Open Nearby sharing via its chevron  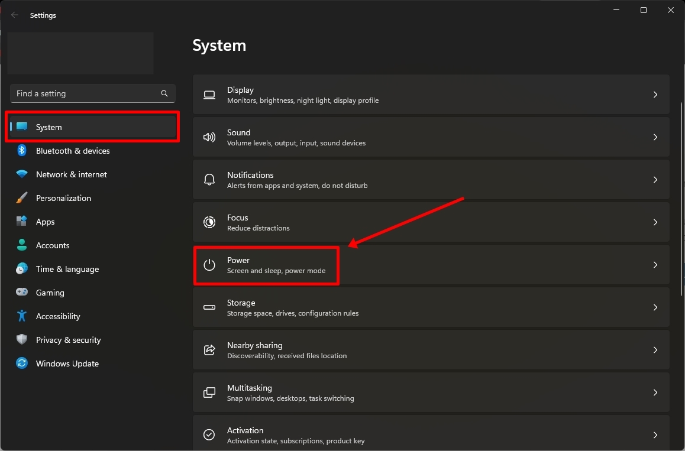click(x=655, y=350)
